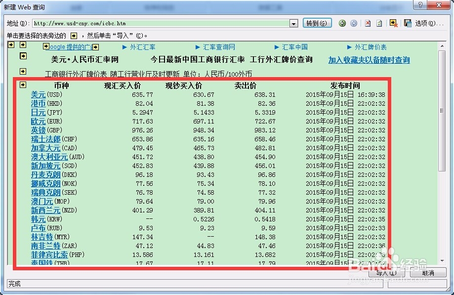
Task: Click the 英镑 (GBP) currency link
Action: [x=38, y=130]
